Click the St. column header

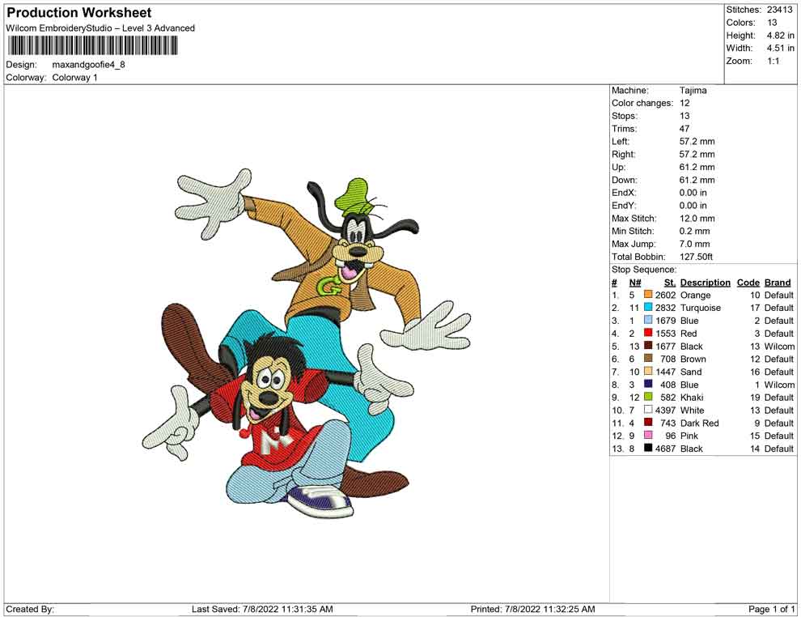point(670,283)
